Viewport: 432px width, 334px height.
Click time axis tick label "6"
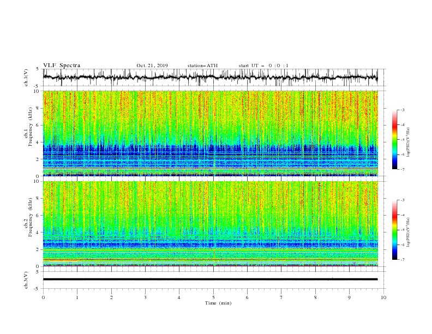248,297
